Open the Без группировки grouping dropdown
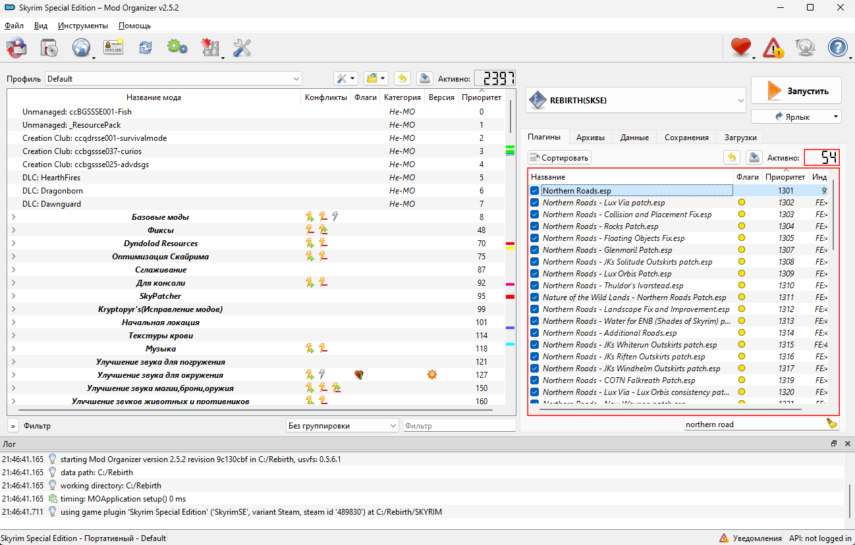Image resolution: width=855 pixels, height=545 pixels. pyautogui.click(x=343, y=426)
